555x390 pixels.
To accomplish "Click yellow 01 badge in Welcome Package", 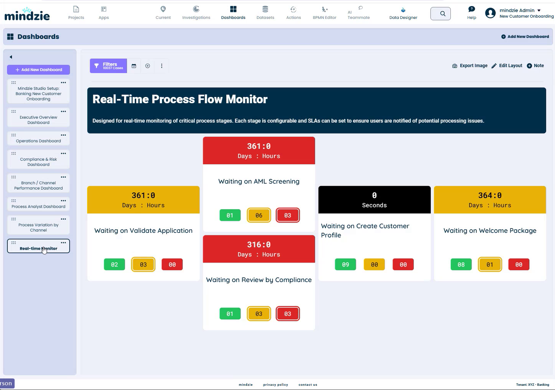I will pos(490,265).
